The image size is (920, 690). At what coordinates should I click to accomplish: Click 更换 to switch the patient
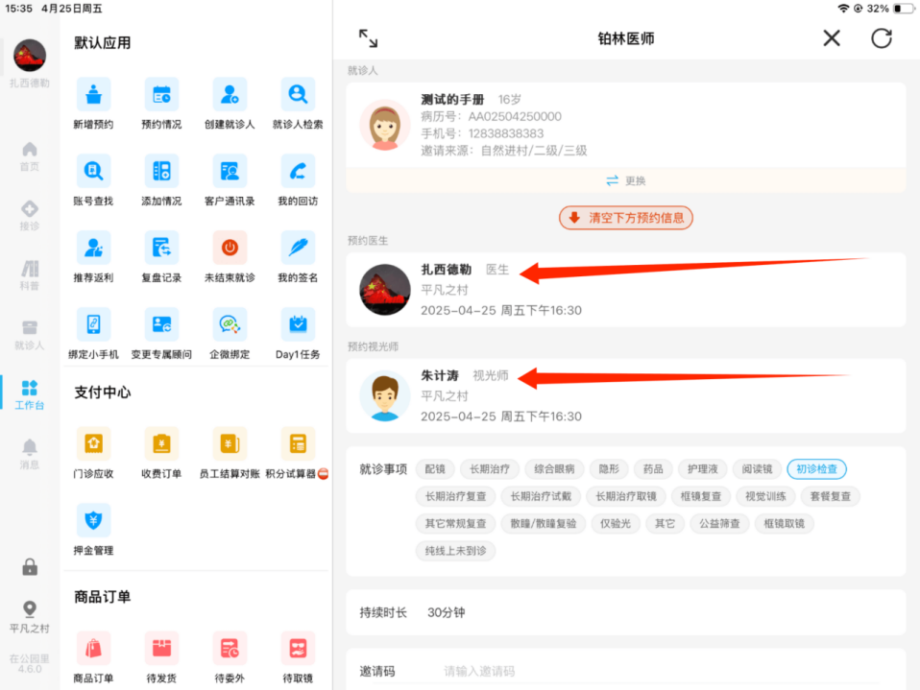pyautogui.click(x=626, y=180)
